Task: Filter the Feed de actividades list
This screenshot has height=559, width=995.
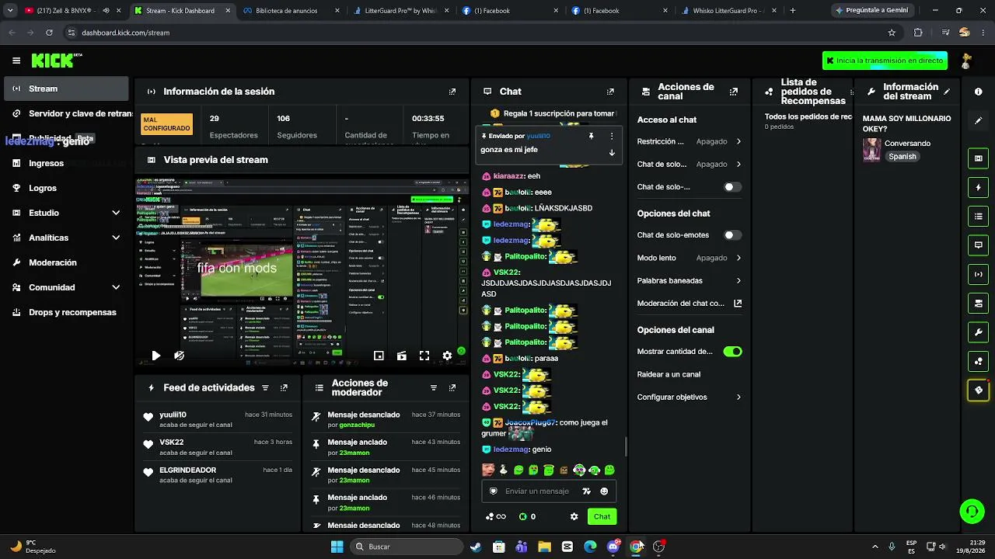Action: click(x=265, y=387)
